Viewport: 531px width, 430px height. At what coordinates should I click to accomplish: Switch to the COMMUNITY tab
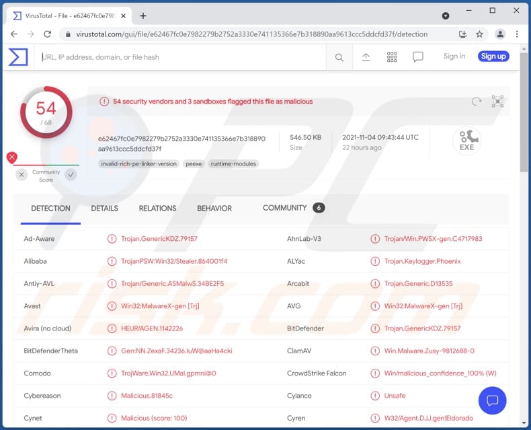294,207
